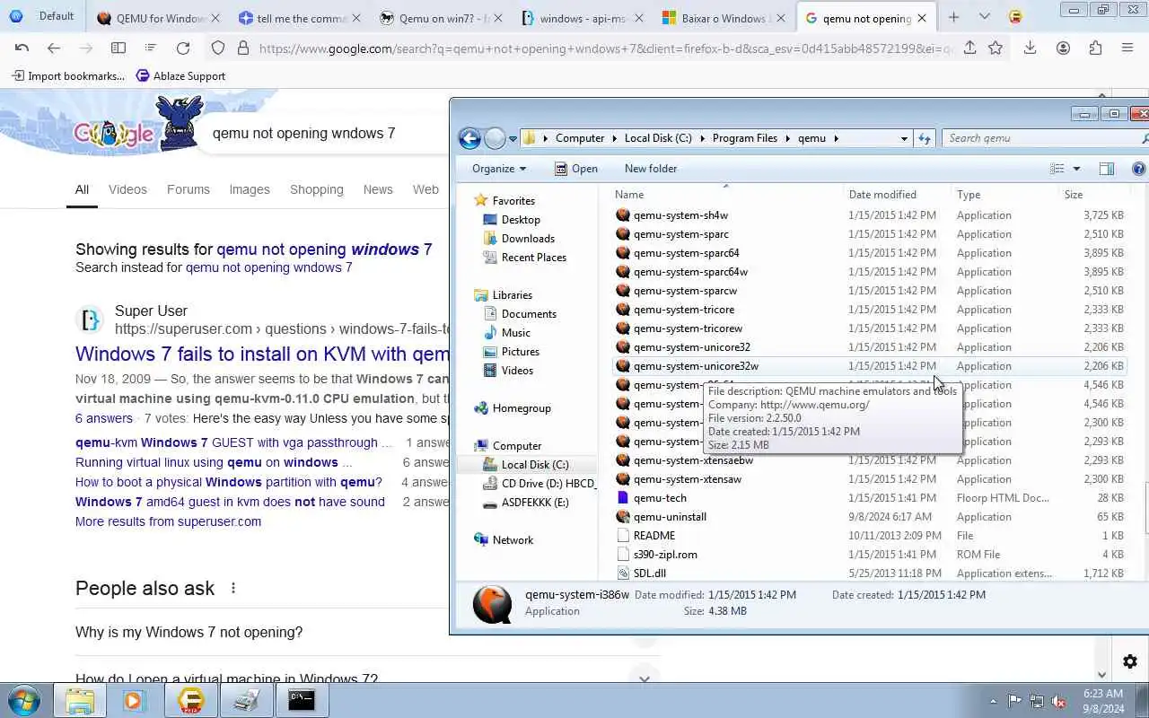Open the Windows Start orb

(x=23, y=700)
